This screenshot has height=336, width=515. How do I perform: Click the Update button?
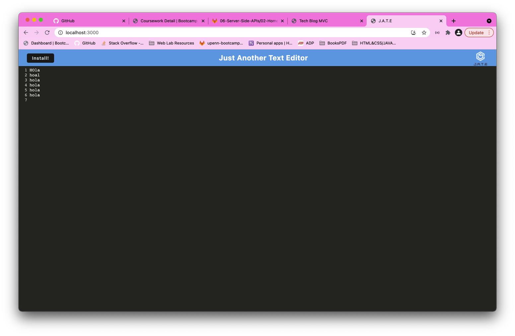476,33
